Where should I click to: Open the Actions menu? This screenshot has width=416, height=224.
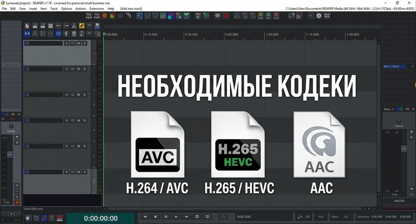tap(81, 8)
